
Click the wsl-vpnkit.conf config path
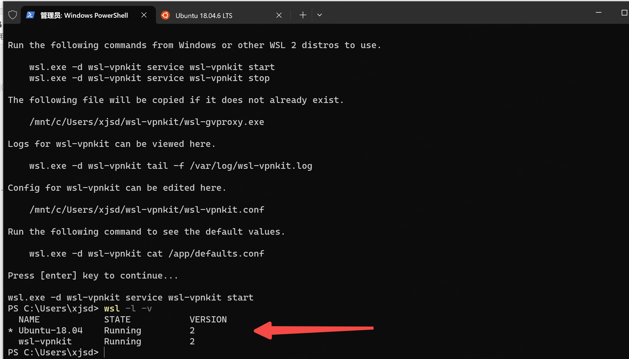147,210
